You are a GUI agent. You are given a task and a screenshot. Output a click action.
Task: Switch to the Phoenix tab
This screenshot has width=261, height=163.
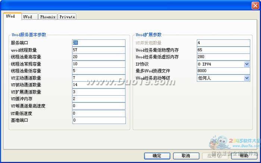pos(48,17)
